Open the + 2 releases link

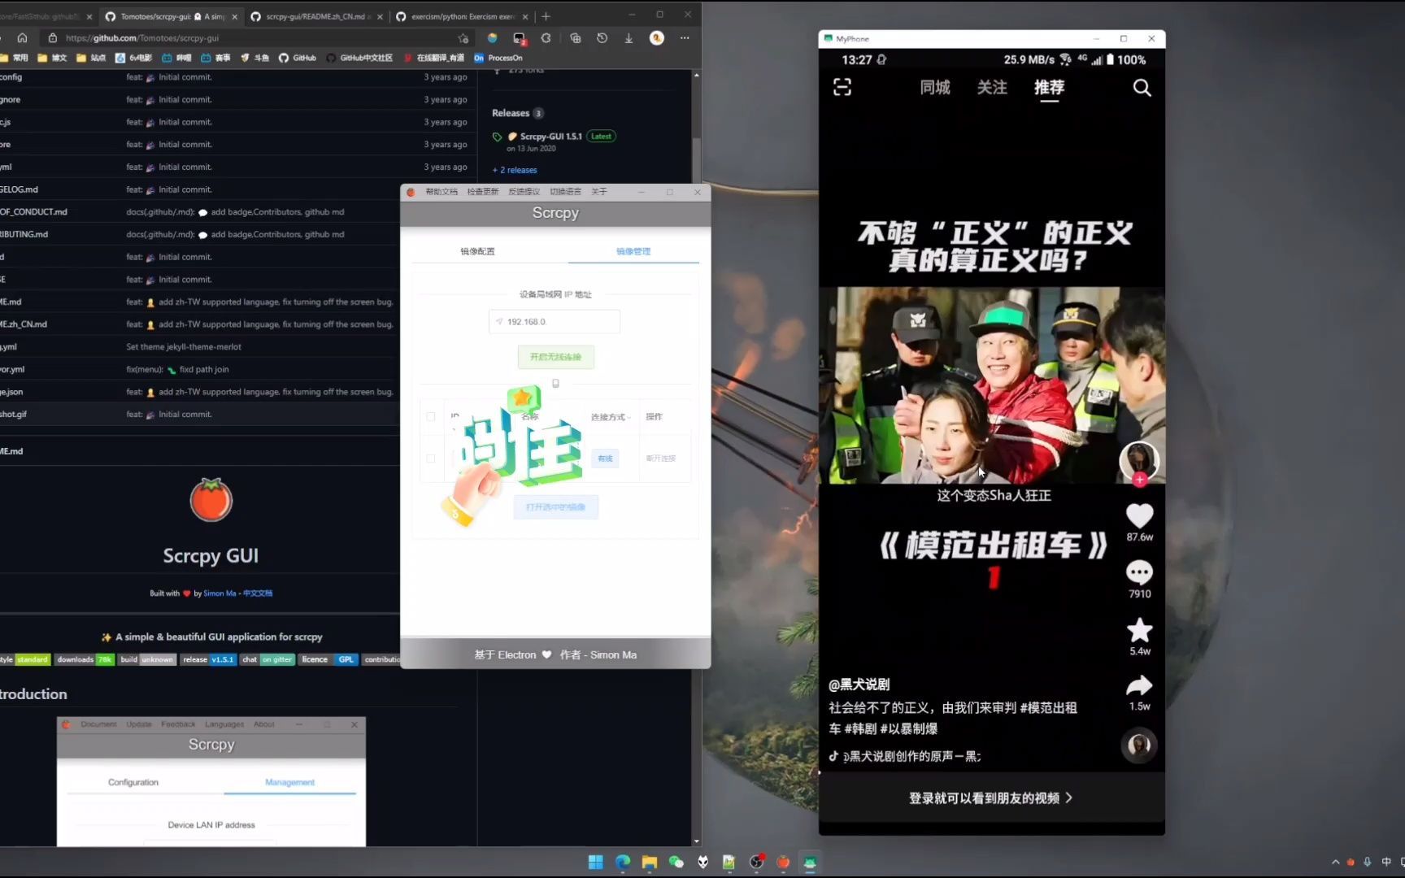(x=515, y=170)
